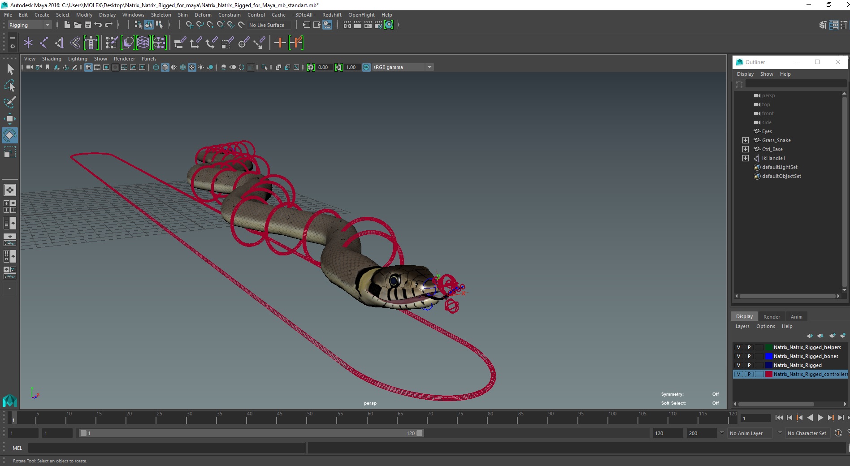Activate the Lasso select tool
Viewport: 850px width, 466px height.
[x=10, y=86]
